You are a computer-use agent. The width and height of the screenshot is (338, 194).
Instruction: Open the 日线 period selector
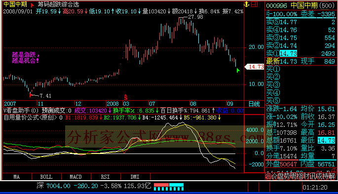tap(254, 104)
